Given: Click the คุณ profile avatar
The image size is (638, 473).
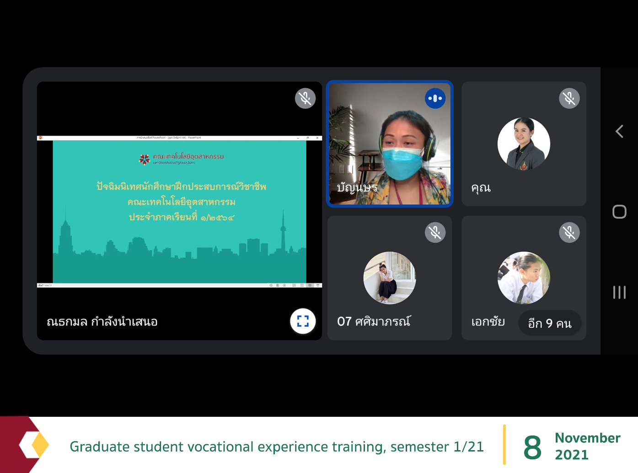Looking at the screenshot, I should (x=524, y=144).
